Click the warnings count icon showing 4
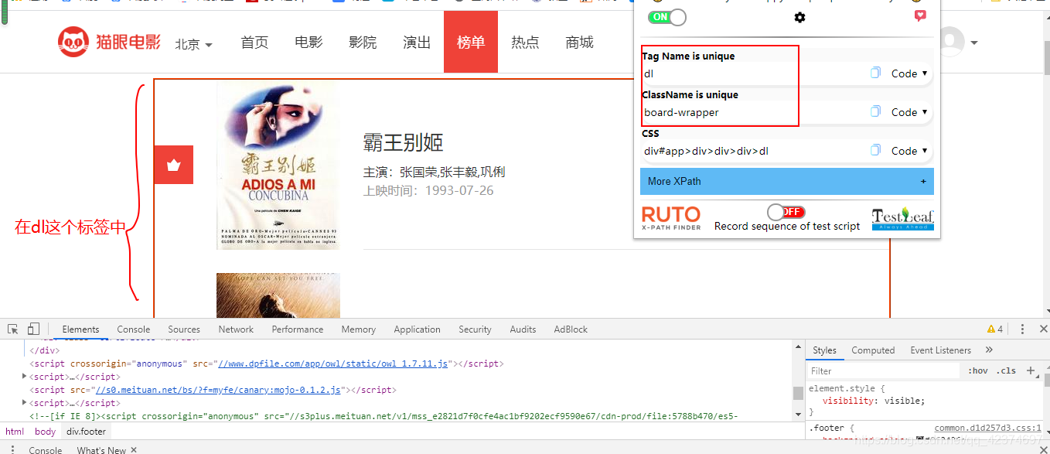1050x454 pixels. point(995,329)
